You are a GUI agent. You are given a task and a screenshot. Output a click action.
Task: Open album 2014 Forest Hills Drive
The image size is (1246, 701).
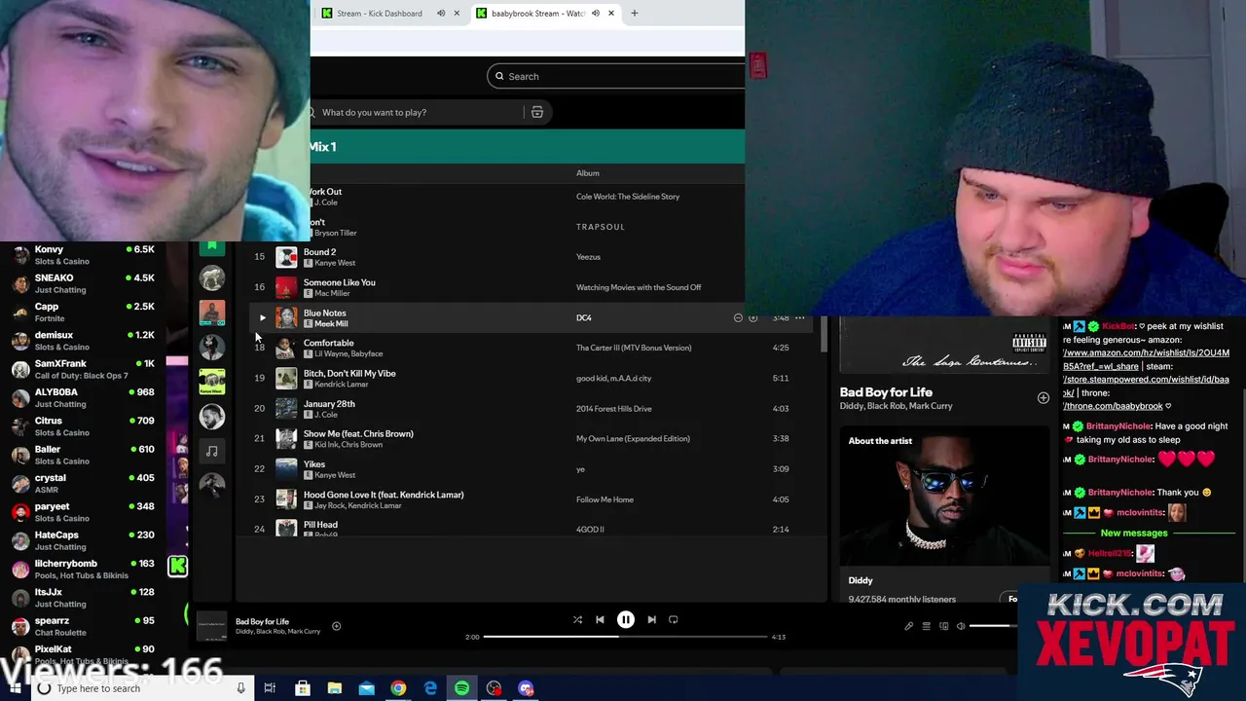point(613,408)
